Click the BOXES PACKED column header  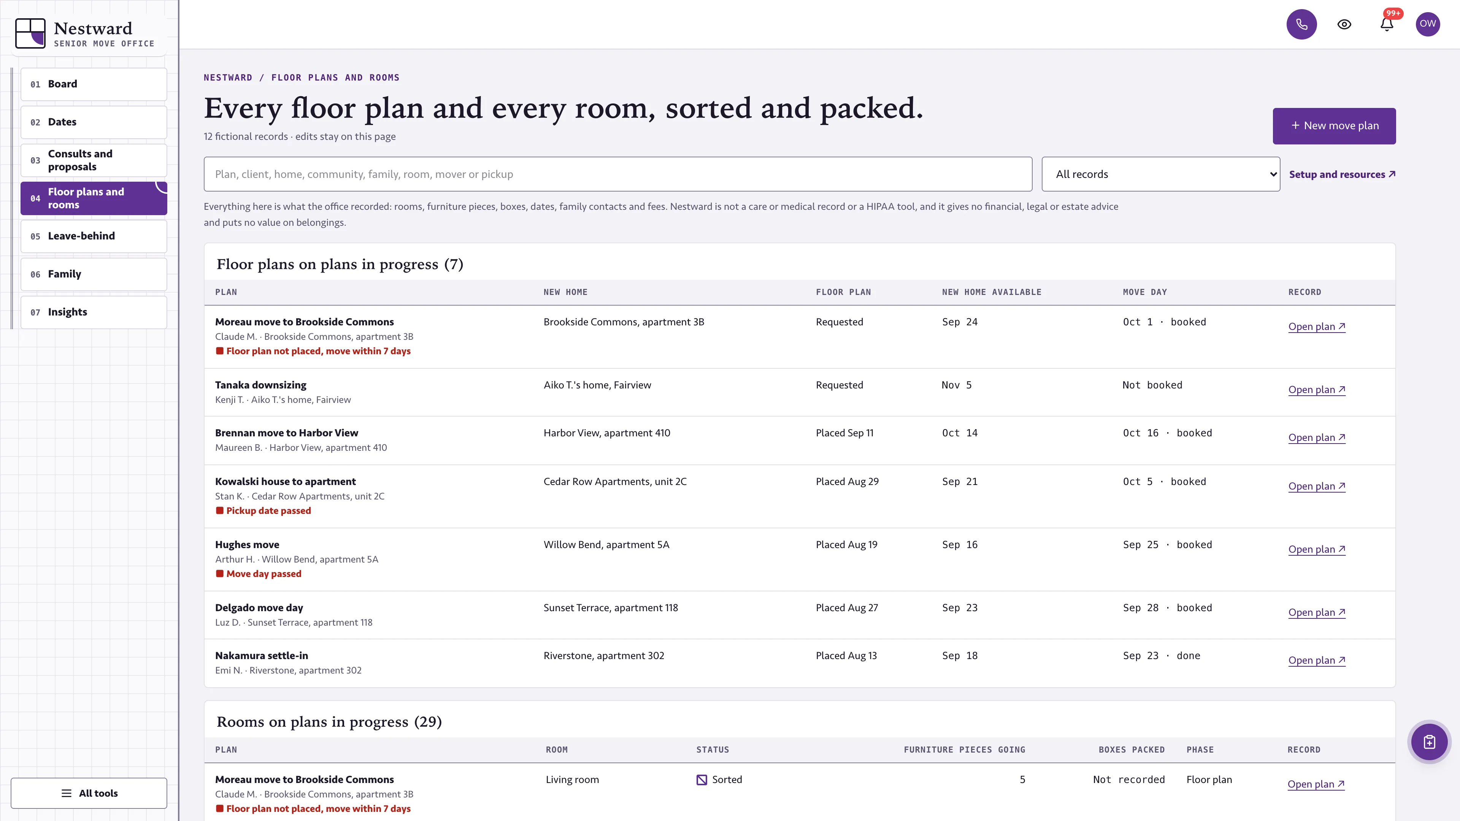[1131, 750]
